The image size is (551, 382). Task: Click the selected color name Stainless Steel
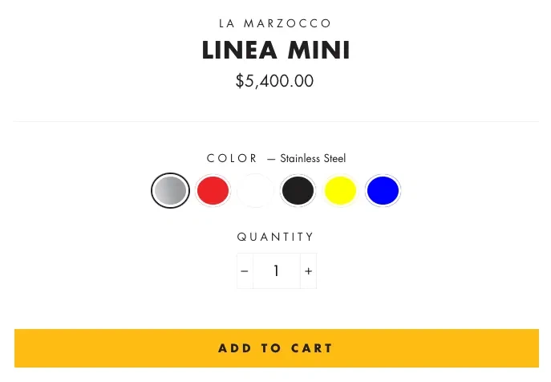[313, 159]
